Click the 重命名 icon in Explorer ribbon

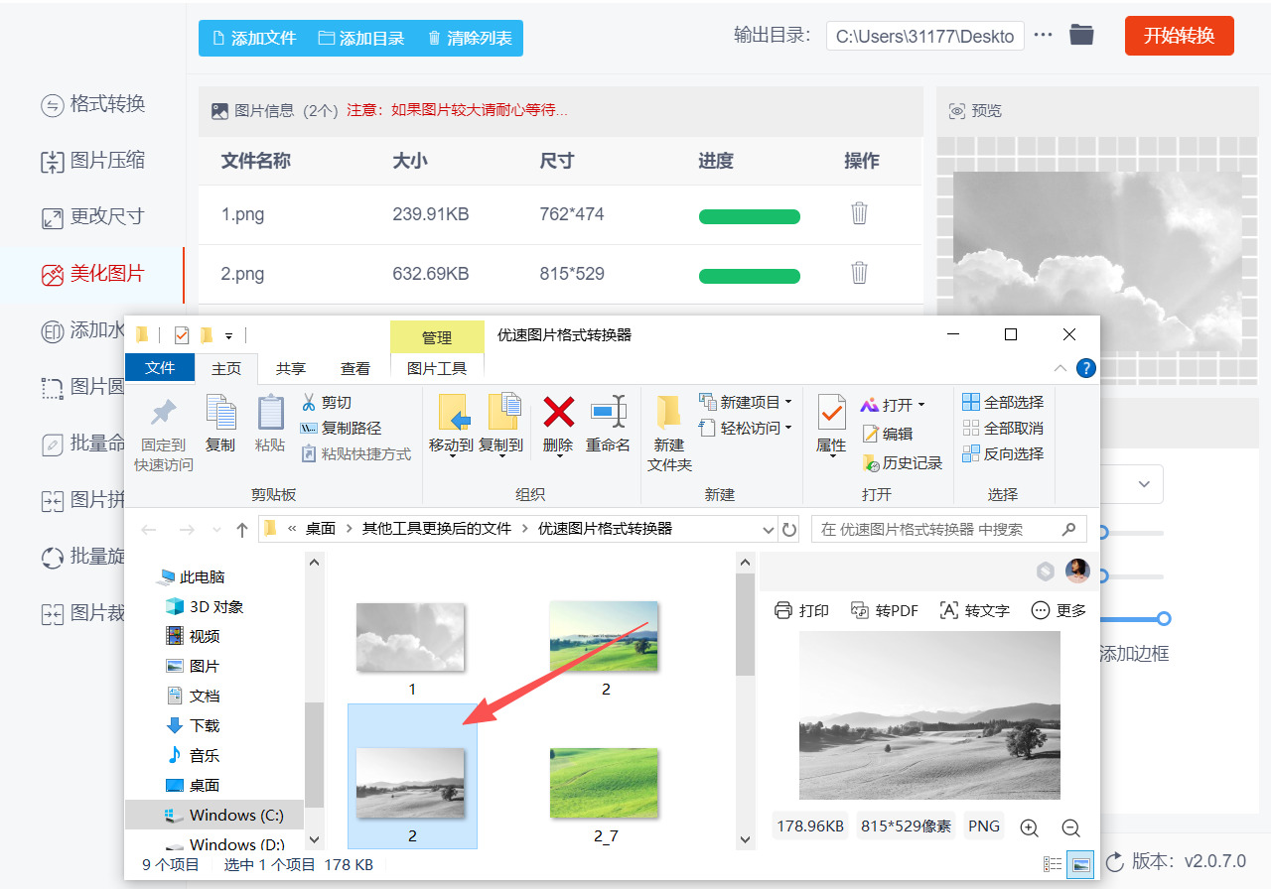click(610, 427)
